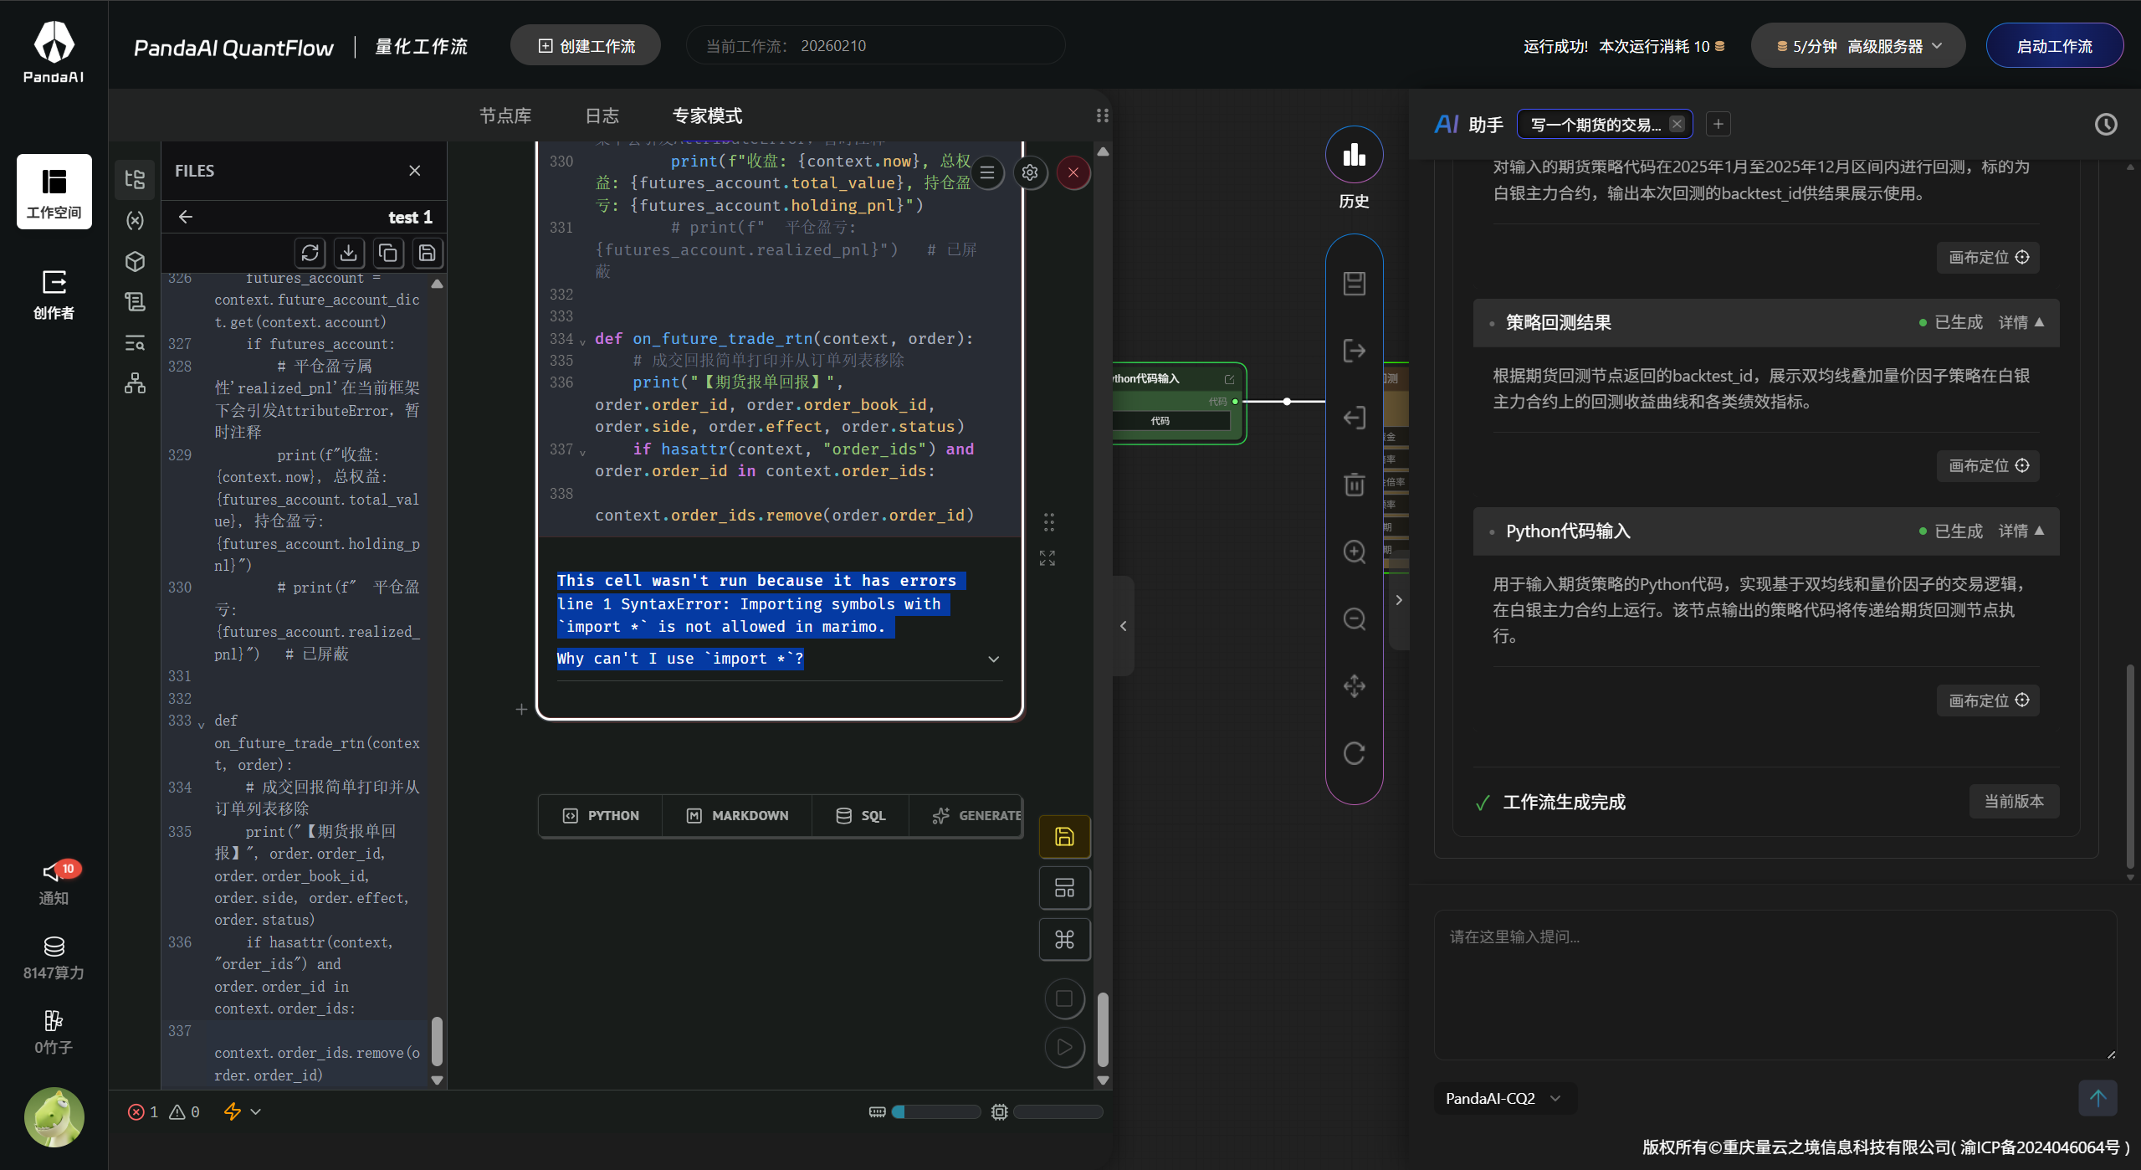
Task: Start a new AI chat tab
Action: tap(1718, 125)
